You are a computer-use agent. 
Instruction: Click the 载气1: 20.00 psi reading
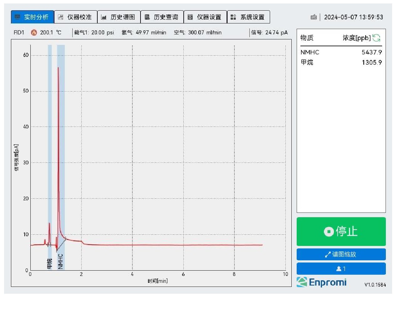pos(94,32)
